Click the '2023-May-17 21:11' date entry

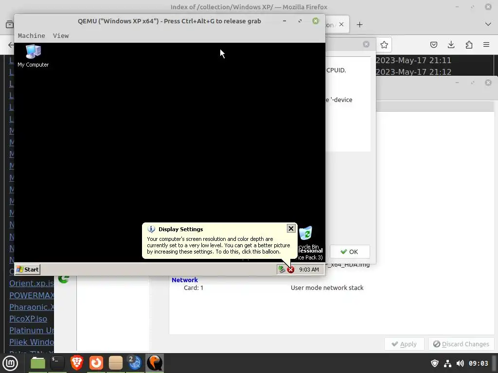point(413,60)
